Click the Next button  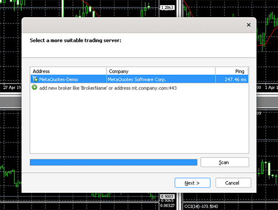click(193, 183)
